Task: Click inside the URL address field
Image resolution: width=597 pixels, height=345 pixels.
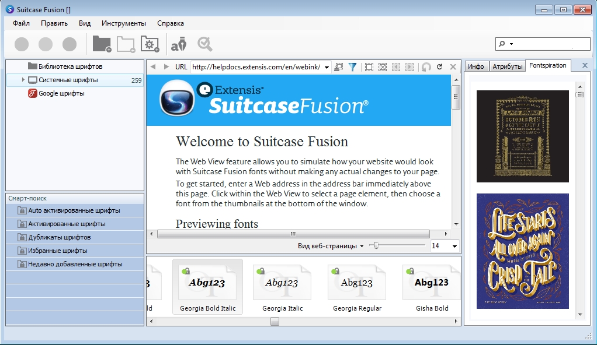Action: point(257,67)
